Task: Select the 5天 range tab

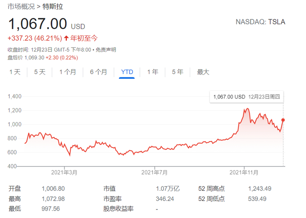Action: point(40,72)
